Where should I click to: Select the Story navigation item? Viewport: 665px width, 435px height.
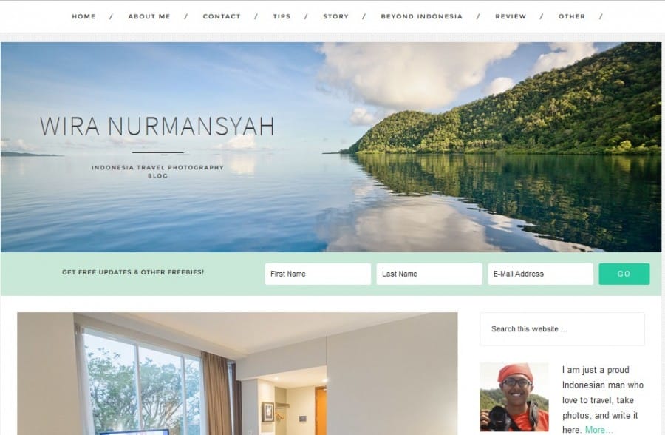point(336,16)
